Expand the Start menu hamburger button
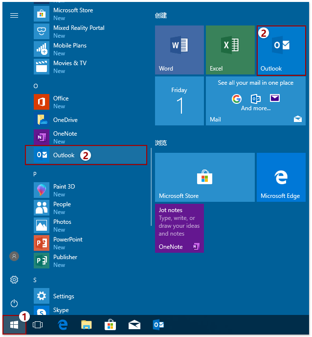Screen dimensions: 312x337 pyautogui.click(x=14, y=15)
